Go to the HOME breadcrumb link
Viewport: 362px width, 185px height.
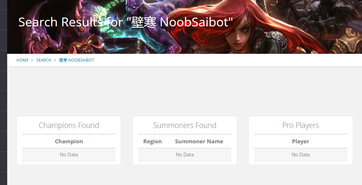click(23, 60)
